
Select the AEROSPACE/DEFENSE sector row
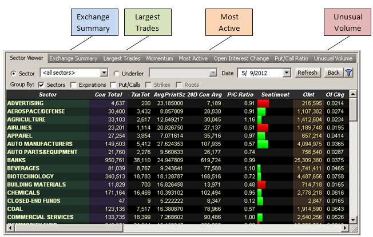pyautogui.click(x=178, y=111)
